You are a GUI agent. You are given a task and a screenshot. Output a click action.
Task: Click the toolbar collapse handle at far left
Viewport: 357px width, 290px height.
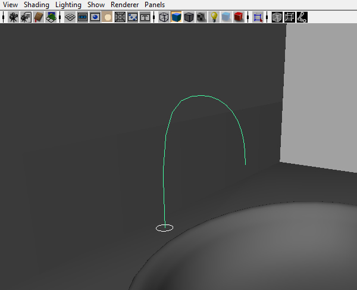pos(3,17)
